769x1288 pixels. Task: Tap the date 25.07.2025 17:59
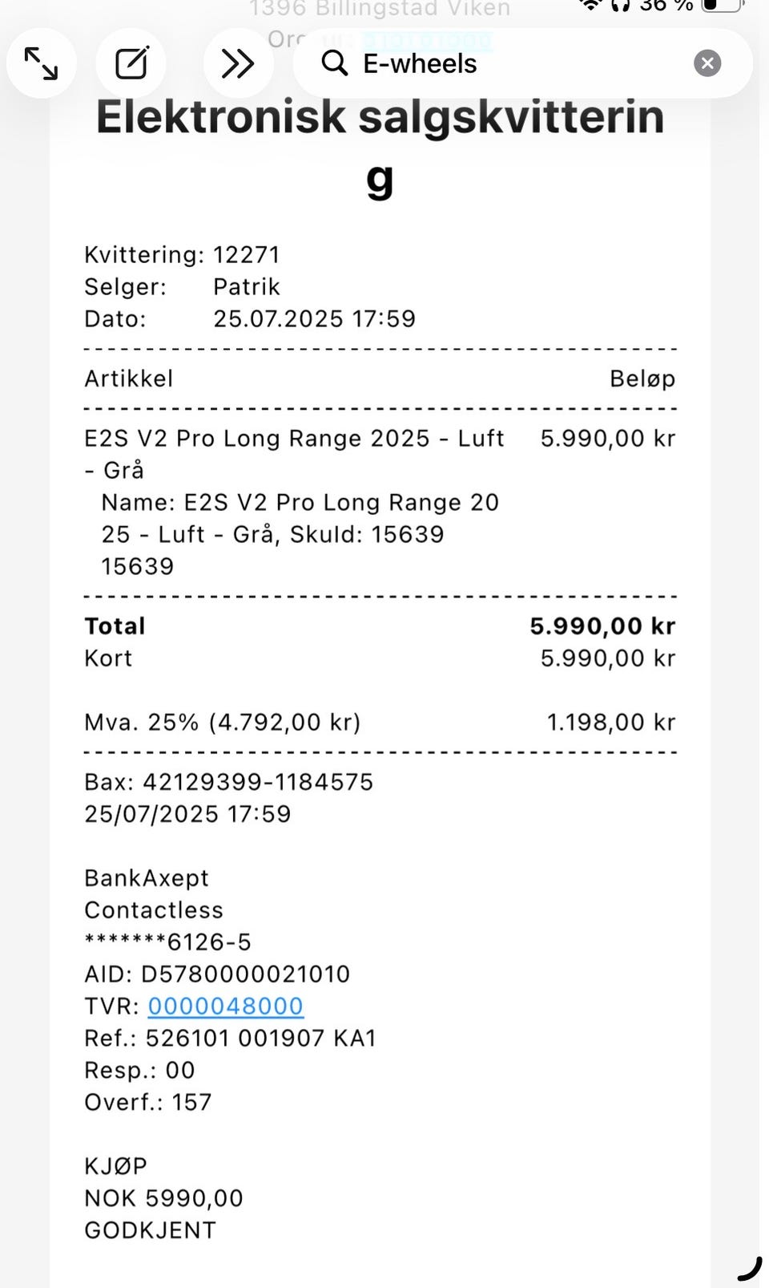coord(315,319)
